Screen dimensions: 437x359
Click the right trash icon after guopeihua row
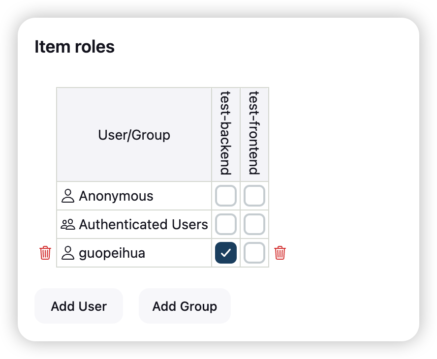280,253
